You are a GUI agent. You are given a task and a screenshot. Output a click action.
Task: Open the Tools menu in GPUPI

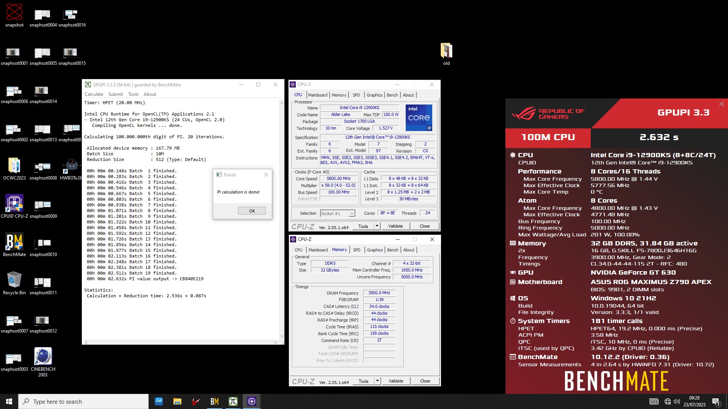[x=133, y=94]
